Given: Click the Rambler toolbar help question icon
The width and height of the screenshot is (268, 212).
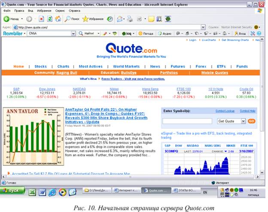Looking at the screenshot, I should click(259, 33).
